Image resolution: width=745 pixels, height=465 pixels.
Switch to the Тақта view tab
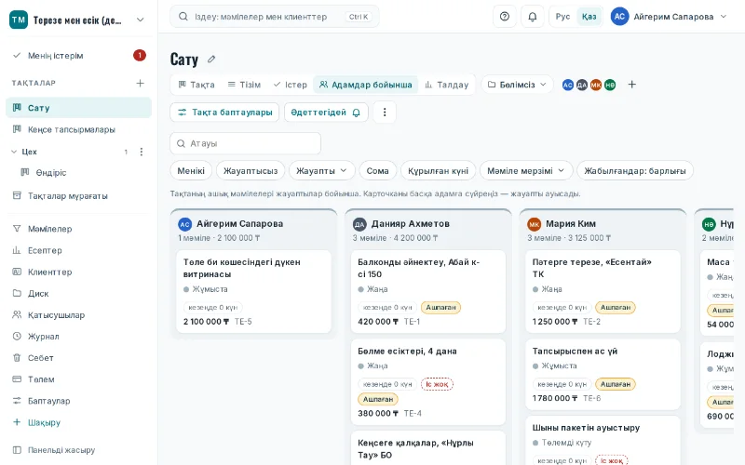click(x=196, y=85)
